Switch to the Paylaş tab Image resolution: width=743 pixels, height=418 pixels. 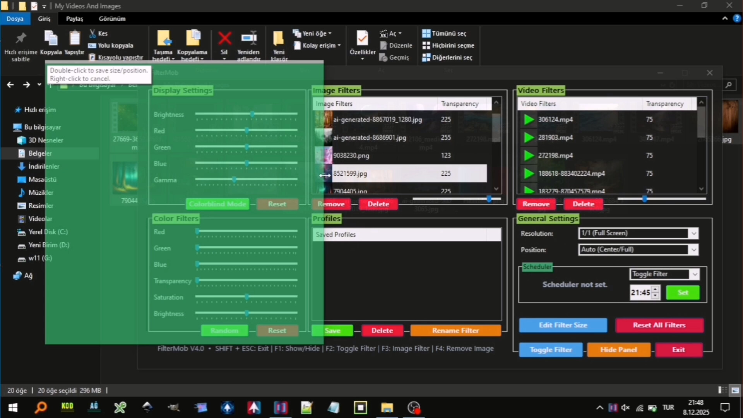(x=75, y=19)
